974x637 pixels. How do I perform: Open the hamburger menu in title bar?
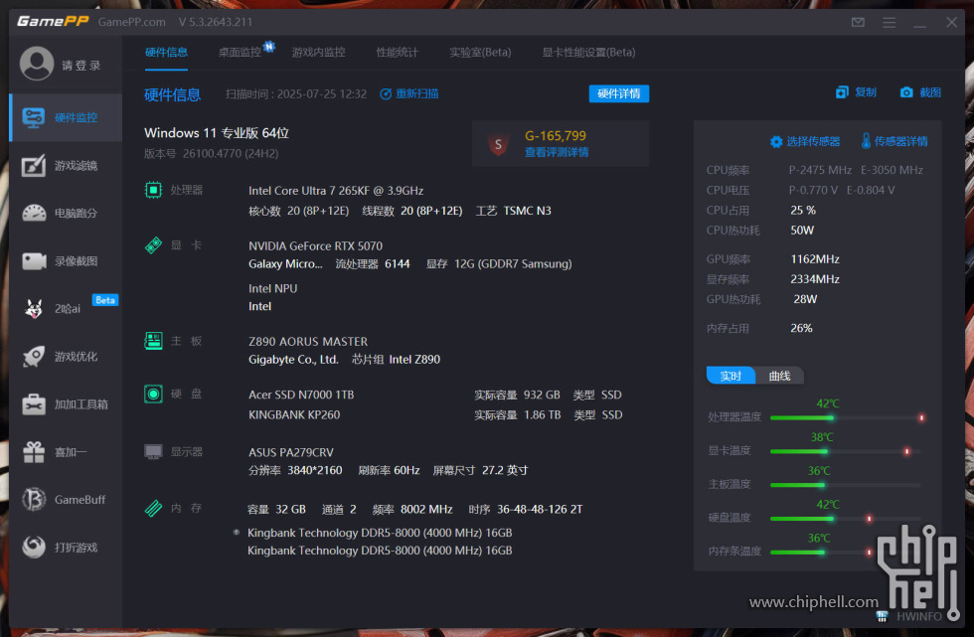(x=889, y=22)
